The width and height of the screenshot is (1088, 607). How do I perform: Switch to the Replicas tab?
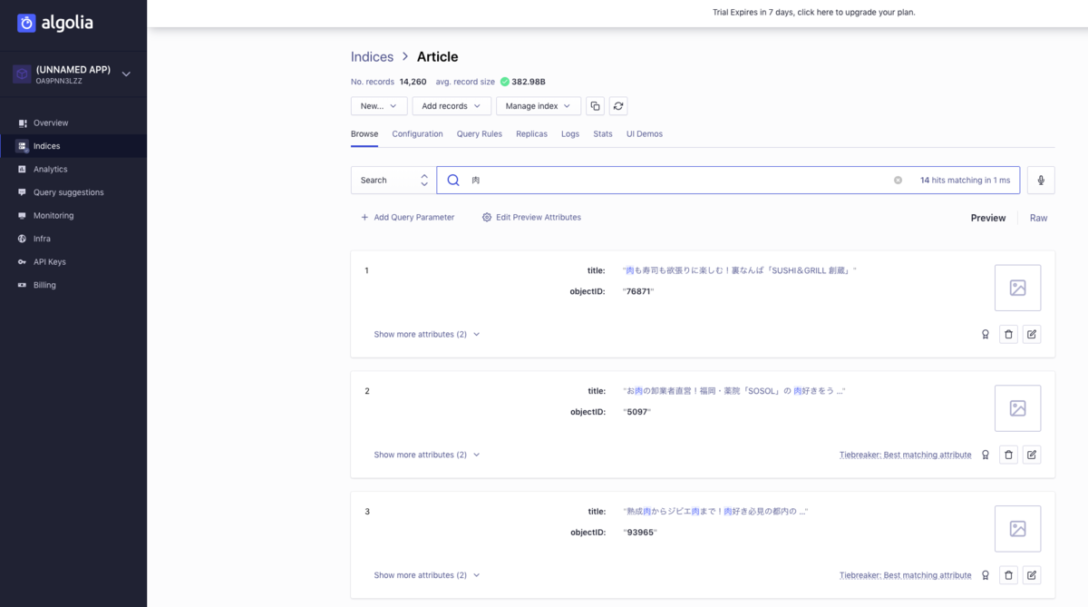(x=531, y=133)
